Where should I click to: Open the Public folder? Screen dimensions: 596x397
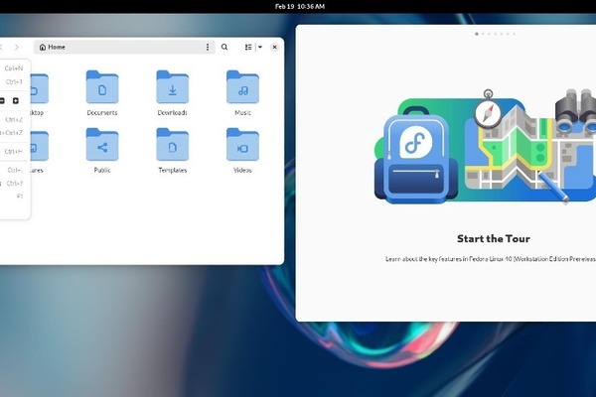pos(101,146)
